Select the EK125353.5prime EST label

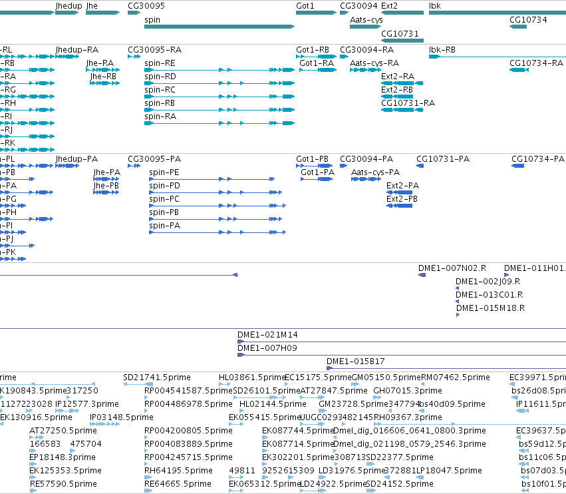tap(65, 471)
